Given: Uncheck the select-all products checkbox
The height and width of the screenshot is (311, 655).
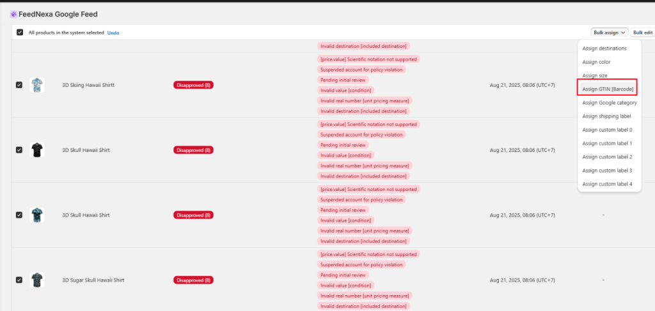Looking at the screenshot, I should [20, 33].
